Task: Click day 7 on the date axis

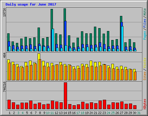Action: click(36, 113)
